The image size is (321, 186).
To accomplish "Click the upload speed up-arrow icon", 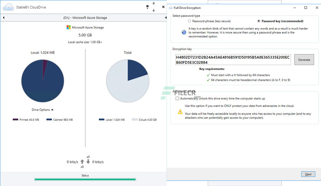I will coord(82,162).
